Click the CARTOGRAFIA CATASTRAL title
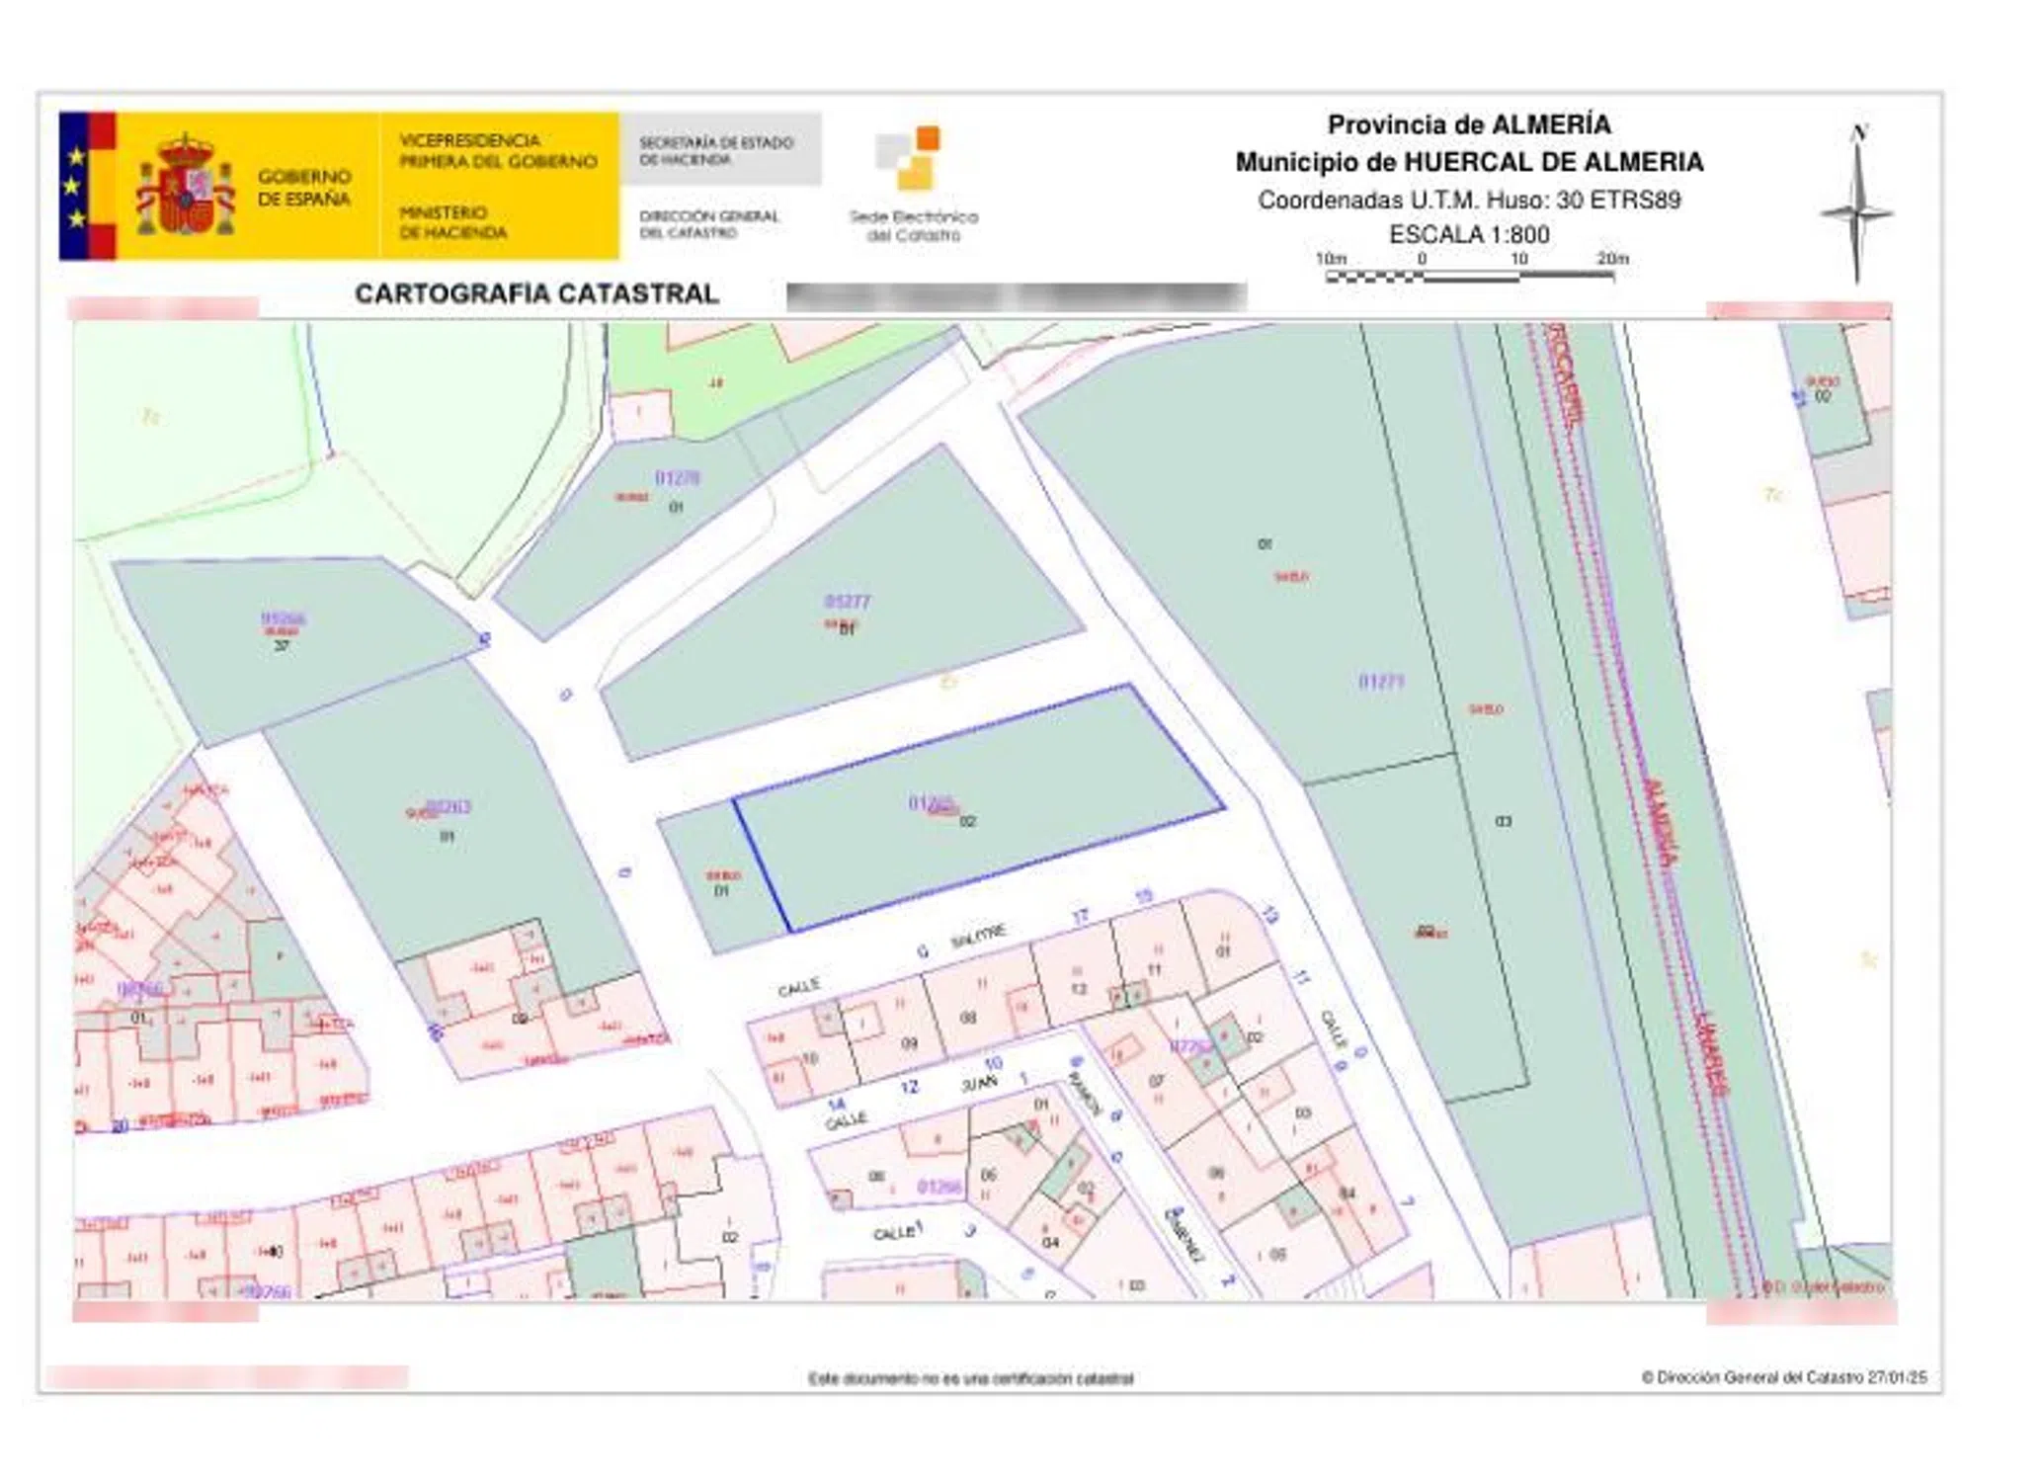Viewport: 2042px width, 1482px height. [536, 293]
